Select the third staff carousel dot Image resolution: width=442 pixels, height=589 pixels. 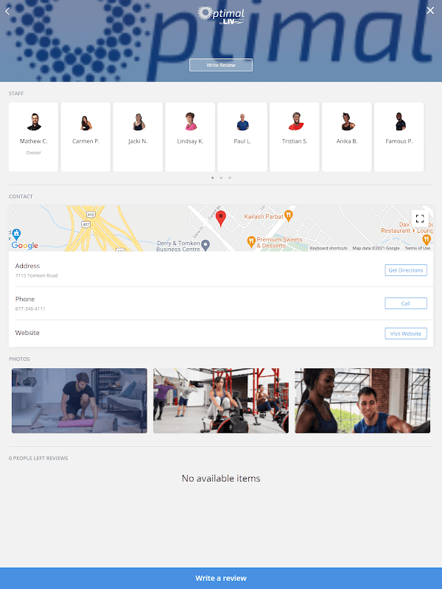(230, 177)
